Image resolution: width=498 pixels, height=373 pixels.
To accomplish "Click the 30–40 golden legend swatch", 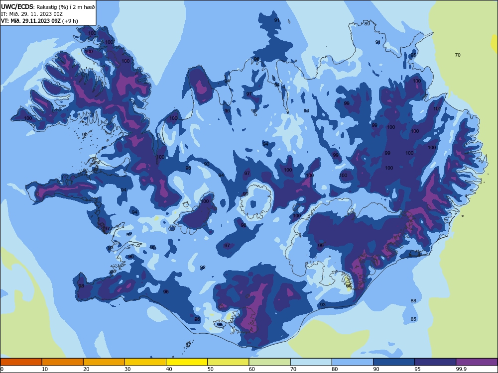I will (145, 362).
